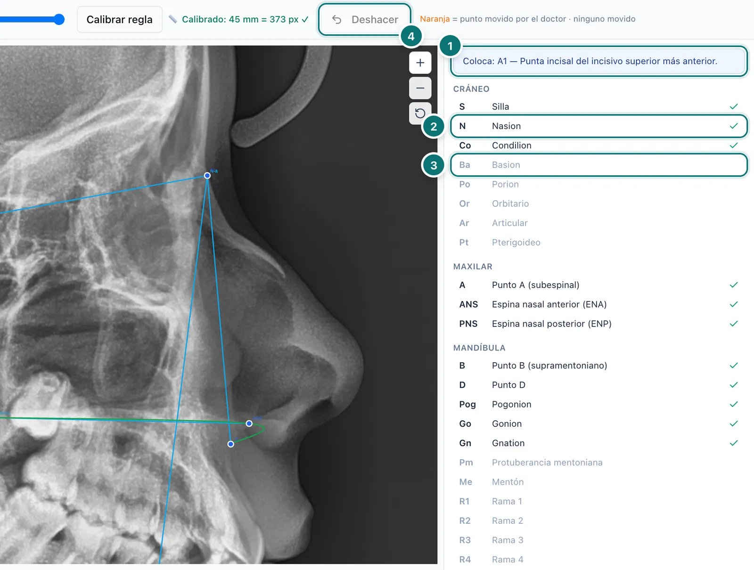
Task: Click the Deshacer undo button
Action: (365, 19)
